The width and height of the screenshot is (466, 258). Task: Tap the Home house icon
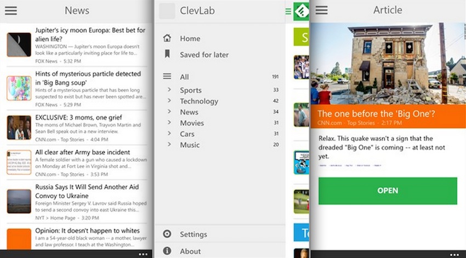(167, 38)
